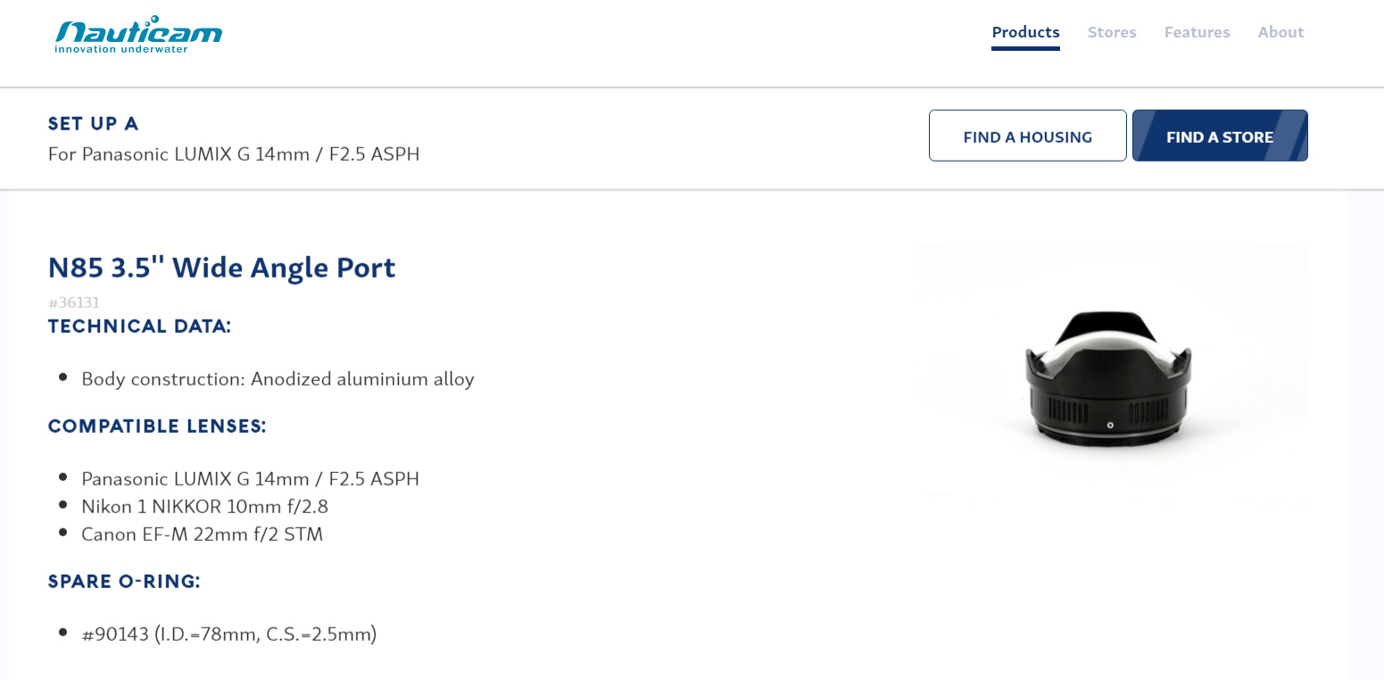
Task: Click the Body construction list item
Action: click(x=278, y=379)
